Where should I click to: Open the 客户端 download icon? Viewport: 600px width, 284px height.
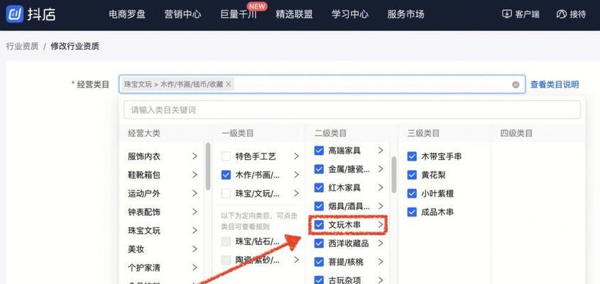click(x=507, y=14)
